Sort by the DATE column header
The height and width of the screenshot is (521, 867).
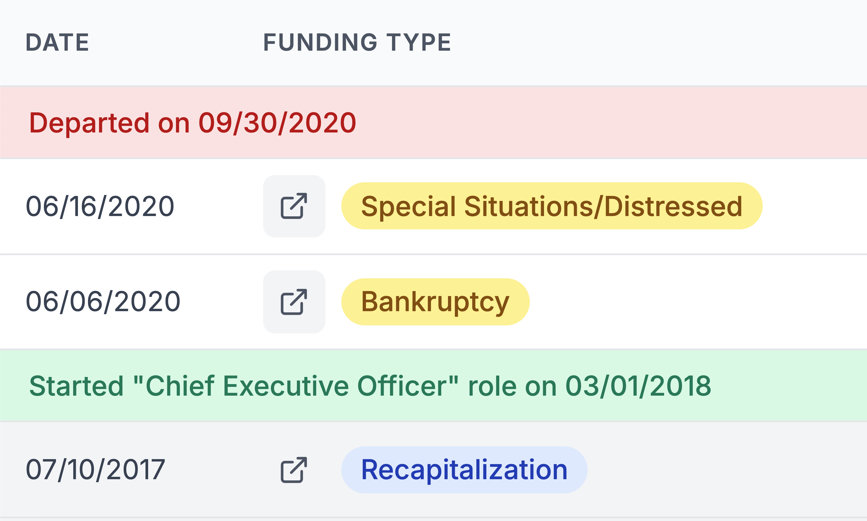pyautogui.click(x=57, y=42)
